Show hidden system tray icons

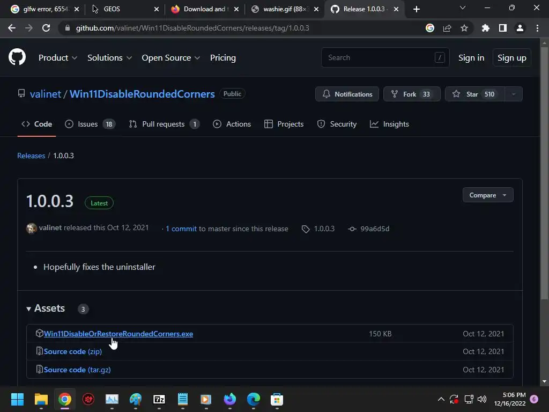click(x=441, y=399)
